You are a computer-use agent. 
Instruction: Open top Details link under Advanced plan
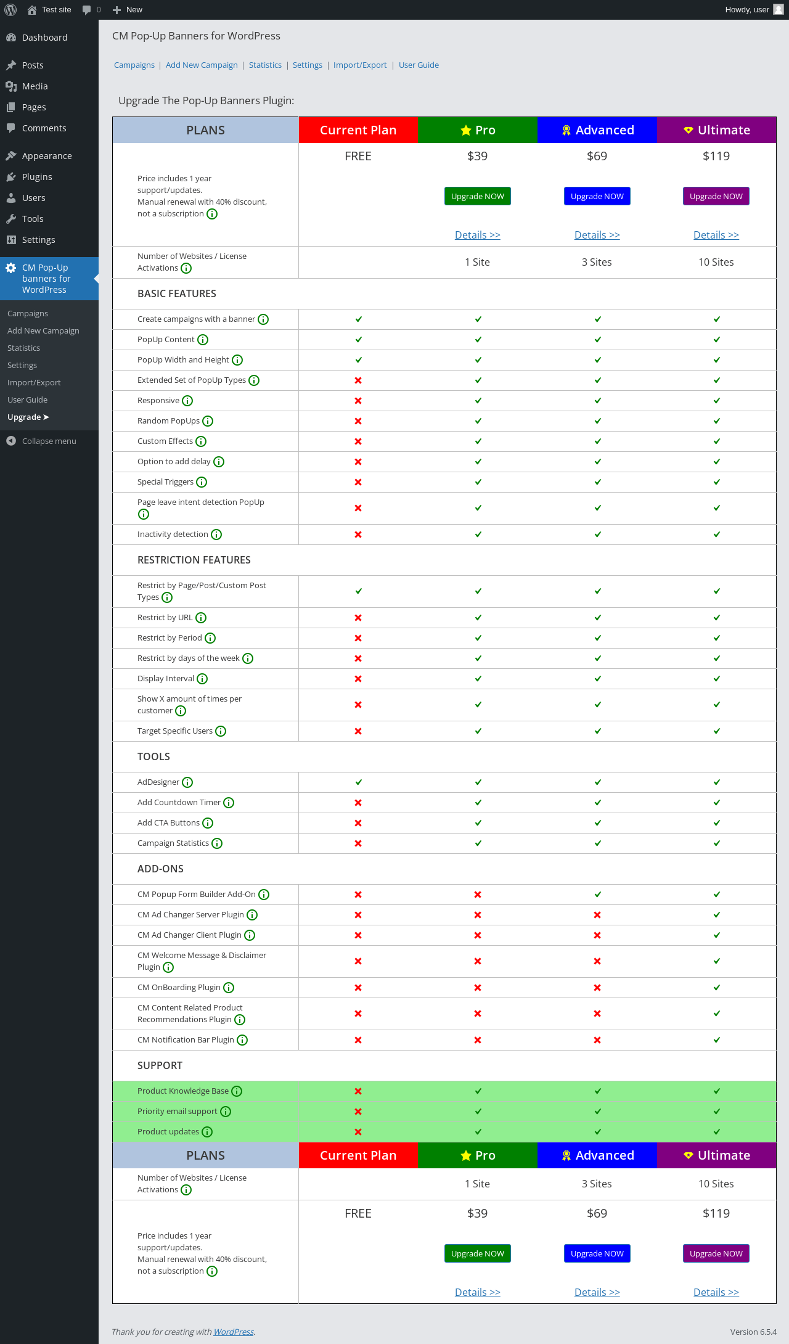(x=597, y=235)
